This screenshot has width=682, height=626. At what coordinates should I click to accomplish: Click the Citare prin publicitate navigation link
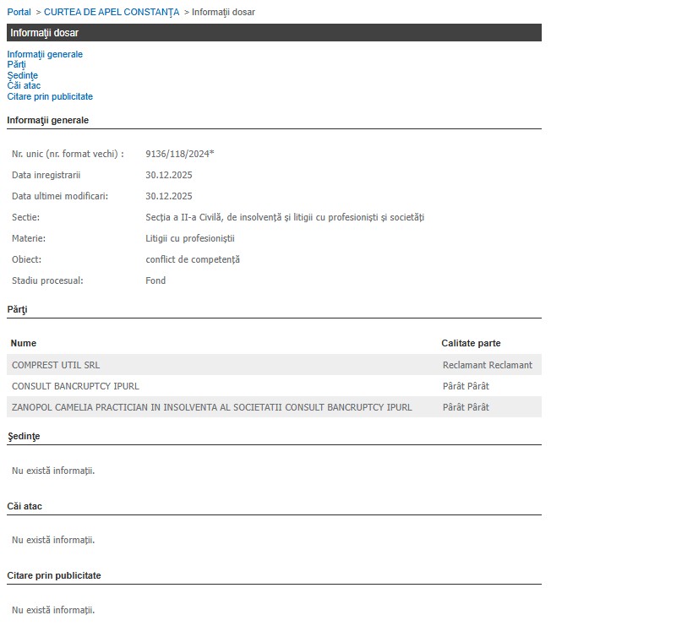click(x=50, y=96)
